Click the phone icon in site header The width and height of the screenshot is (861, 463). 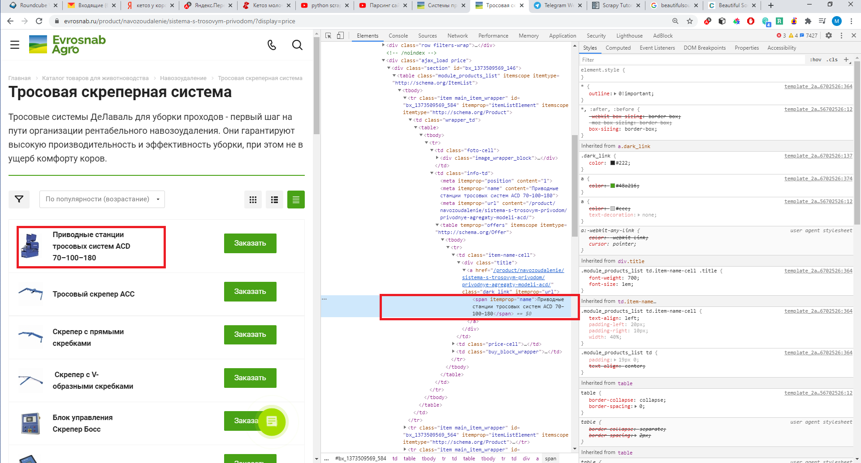(272, 45)
